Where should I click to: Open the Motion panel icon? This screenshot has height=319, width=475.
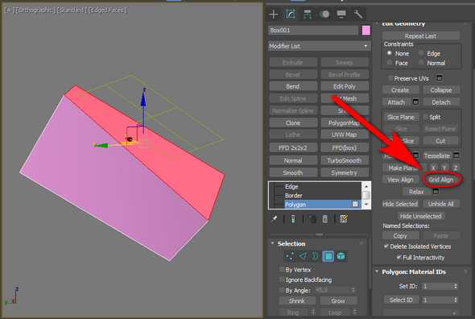point(324,14)
